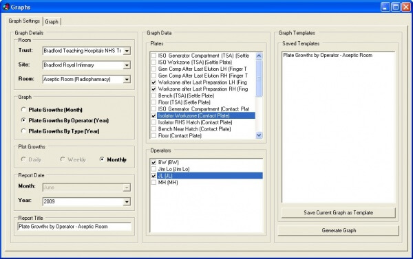Viewport: 413px width, 259px height.
Task: Select Plate Growths (Month) radio button
Action: point(23,109)
